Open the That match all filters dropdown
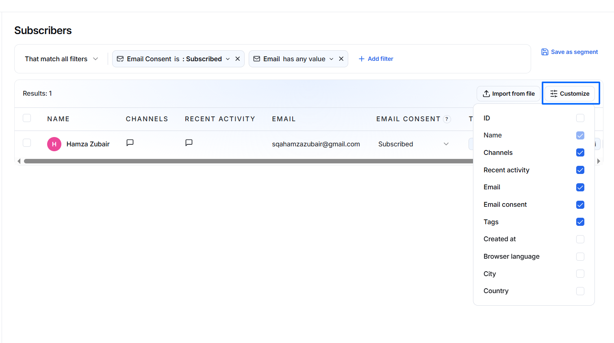 [61, 59]
